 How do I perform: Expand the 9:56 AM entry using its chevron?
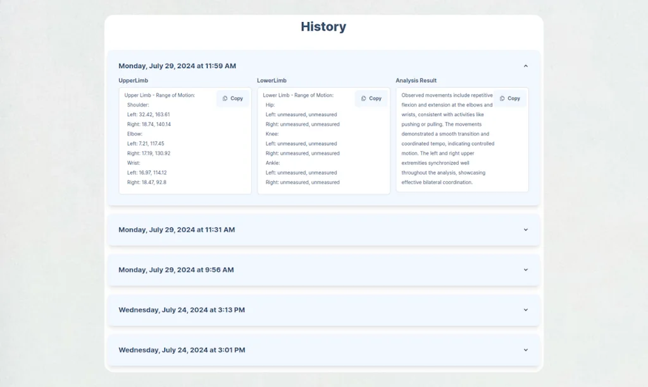(x=525, y=270)
